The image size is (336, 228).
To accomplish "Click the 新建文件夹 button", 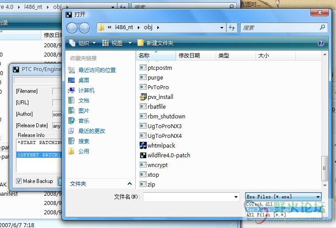I will 156,43.
